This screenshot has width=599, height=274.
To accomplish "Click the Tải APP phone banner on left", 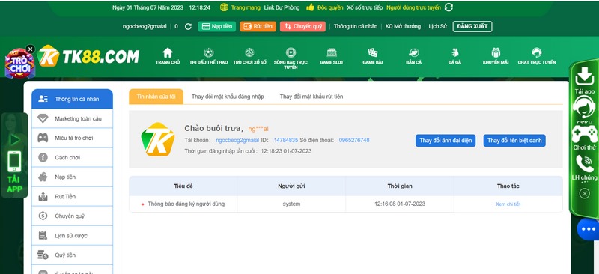I will (x=14, y=155).
